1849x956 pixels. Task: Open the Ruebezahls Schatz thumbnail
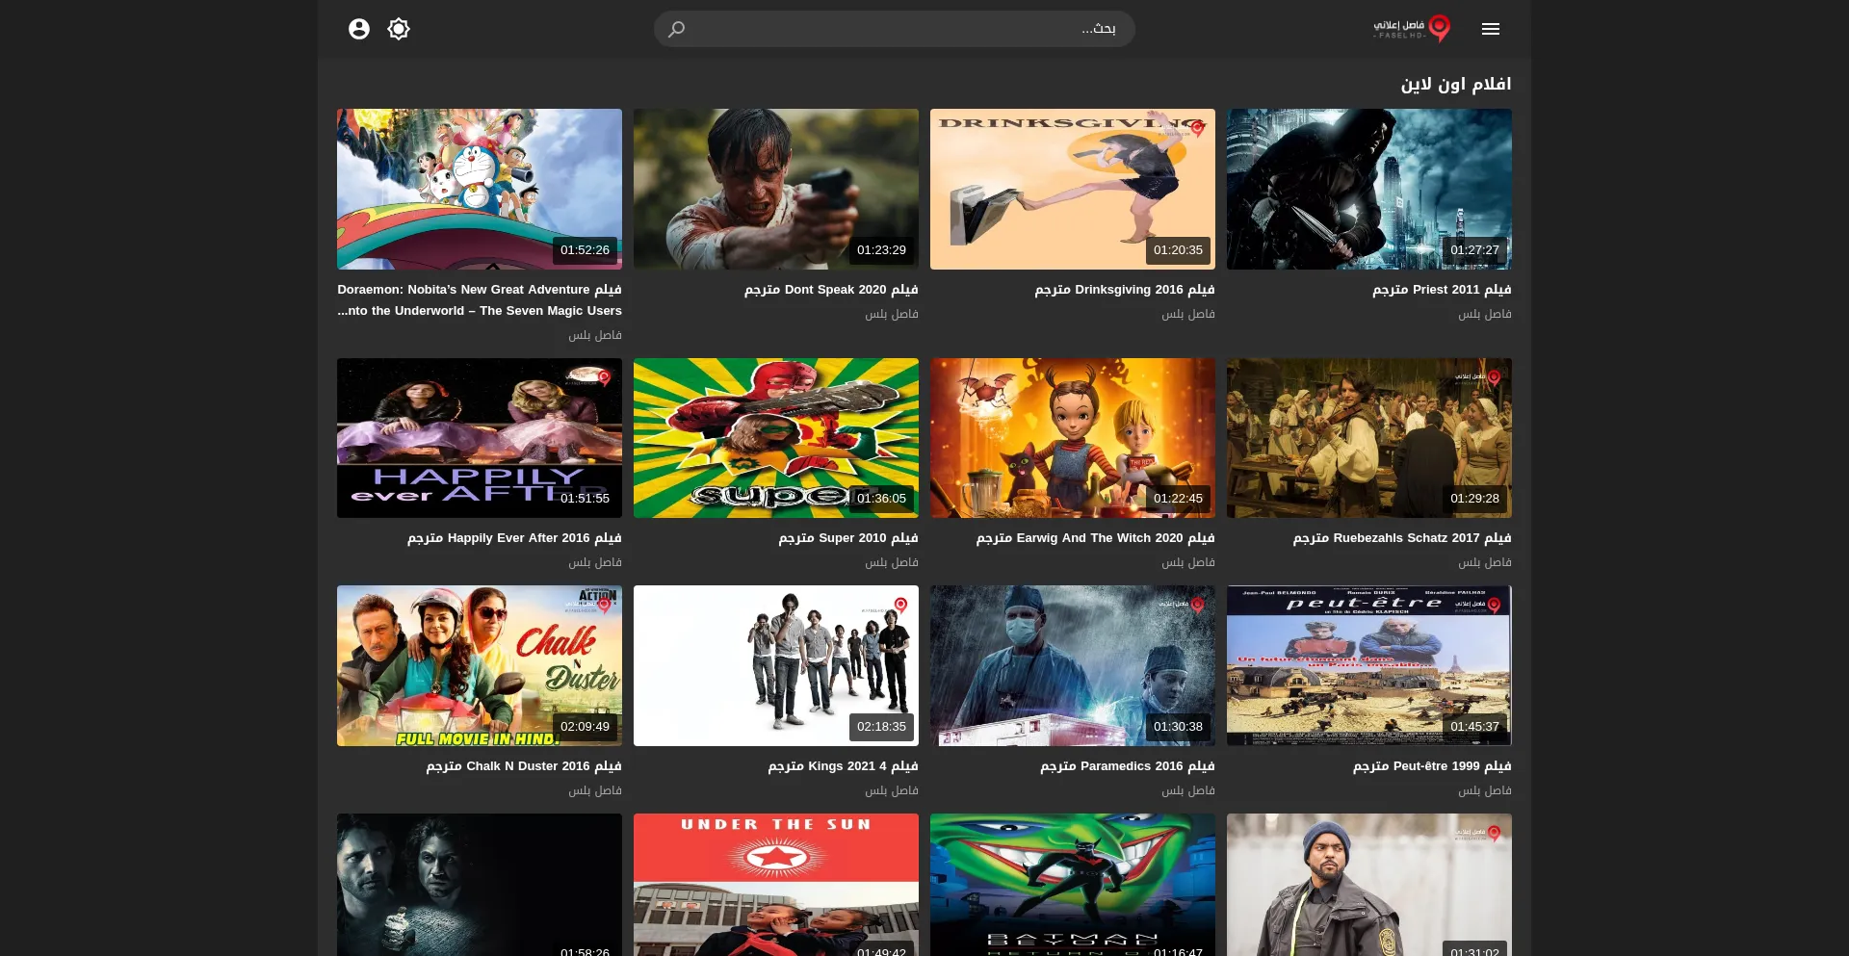pos(1369,438)
